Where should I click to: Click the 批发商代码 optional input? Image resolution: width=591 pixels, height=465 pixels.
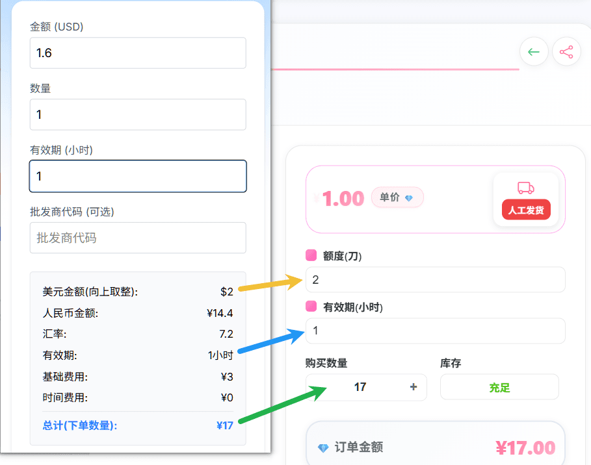(x=138, y=238)
